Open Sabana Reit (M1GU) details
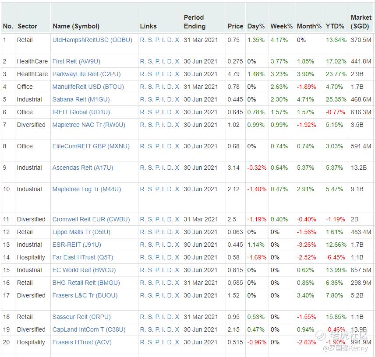 [x=81, y=99]
